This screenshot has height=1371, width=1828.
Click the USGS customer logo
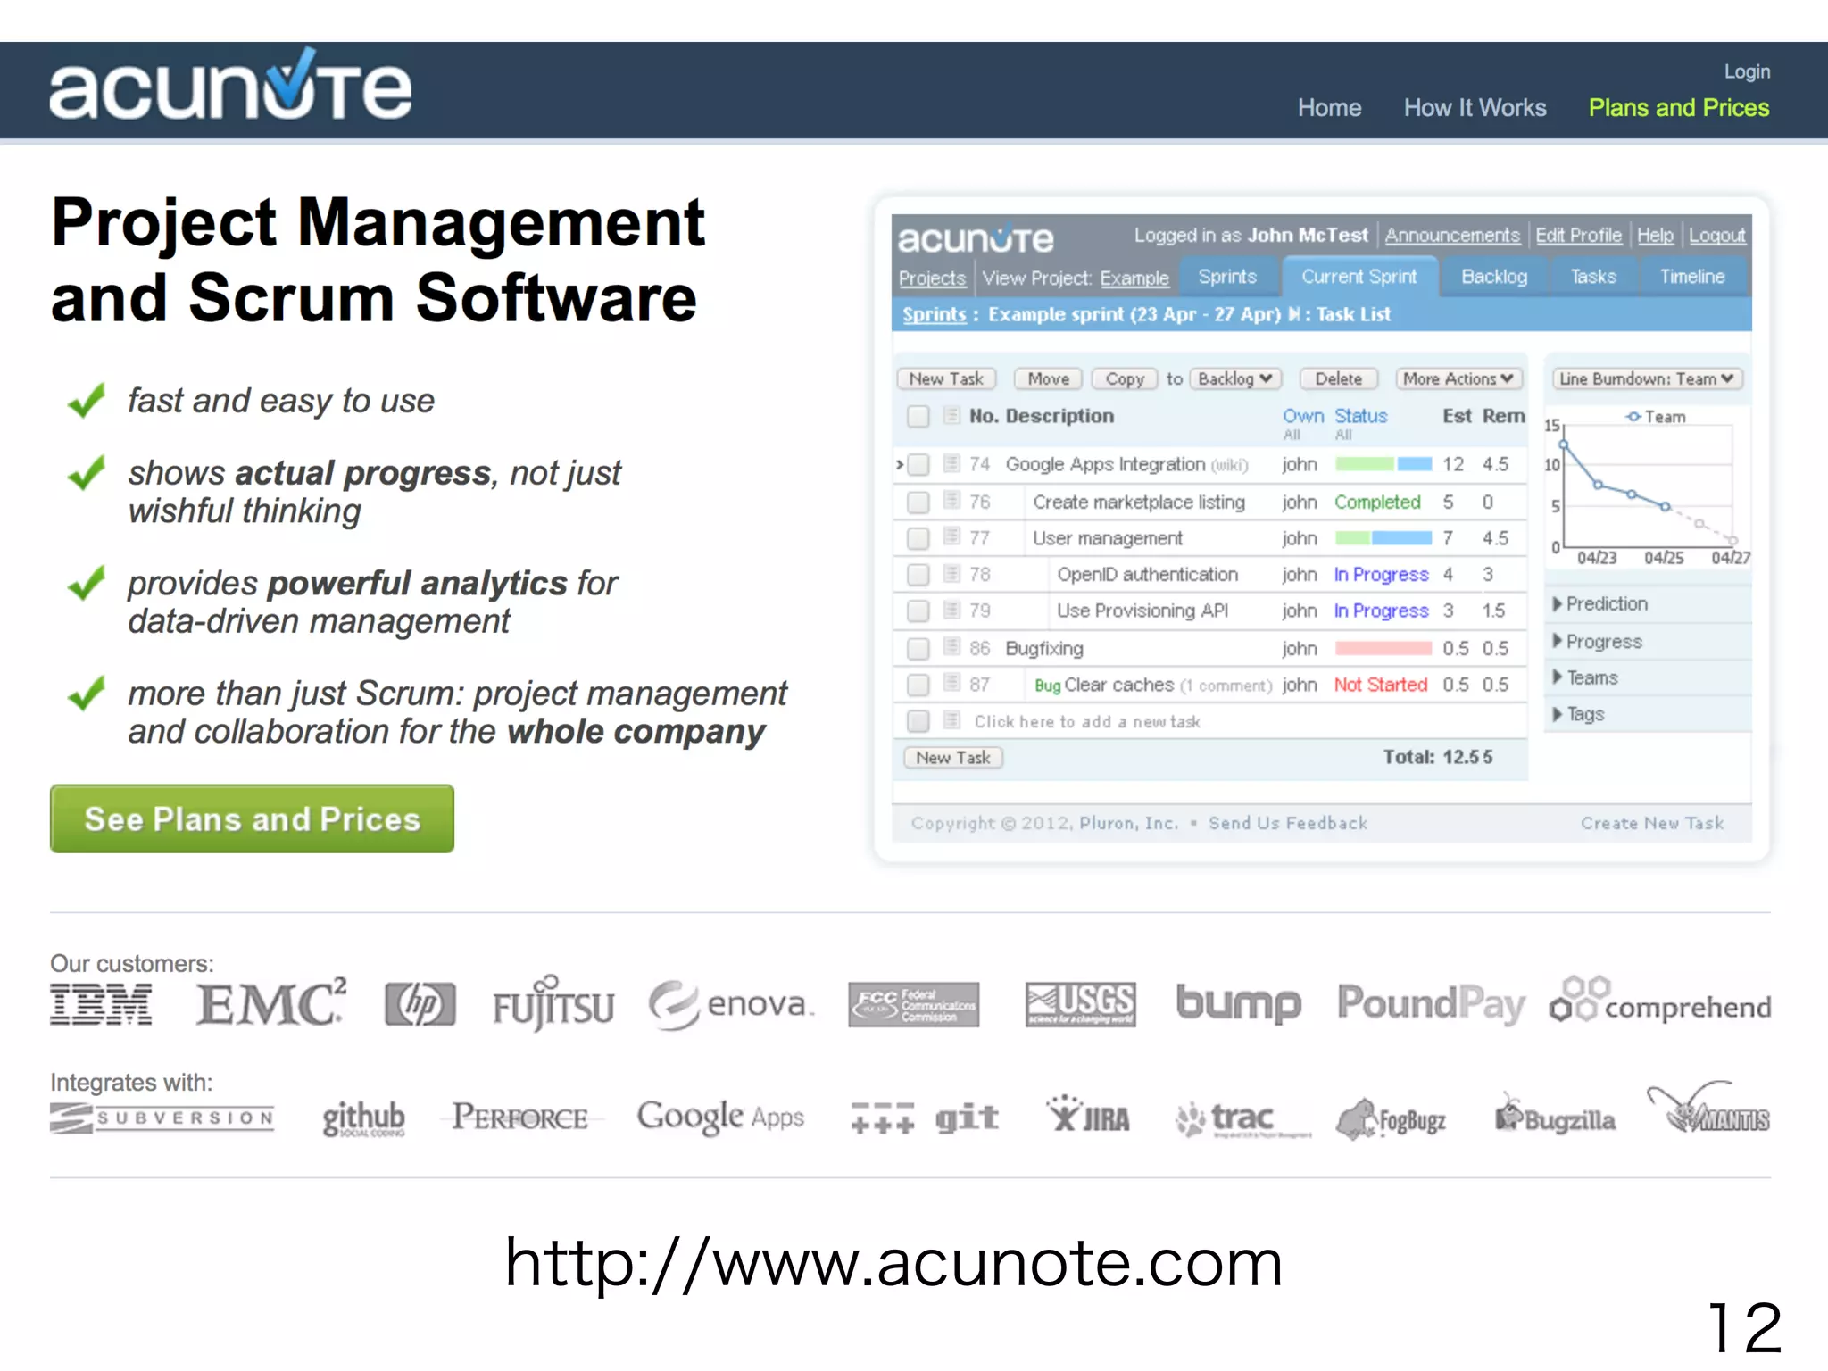tap(1080, 1004)
